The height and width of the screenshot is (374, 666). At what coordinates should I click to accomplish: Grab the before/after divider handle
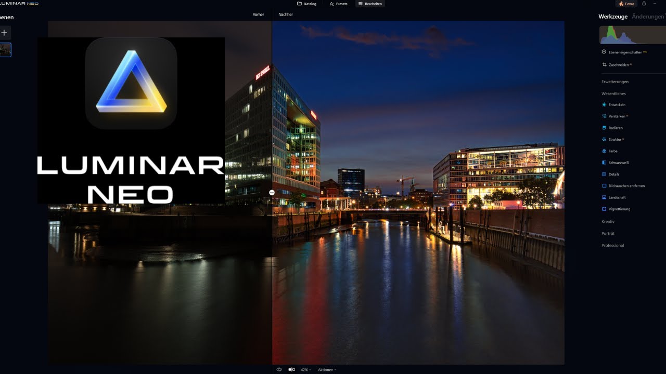tap(272, 192)
